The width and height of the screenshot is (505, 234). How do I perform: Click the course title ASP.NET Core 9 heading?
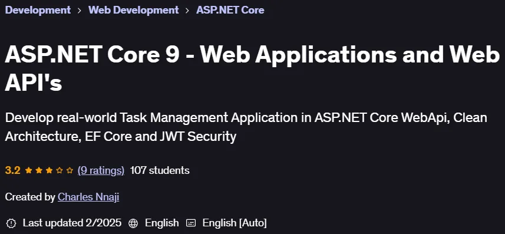pos(252,68)
